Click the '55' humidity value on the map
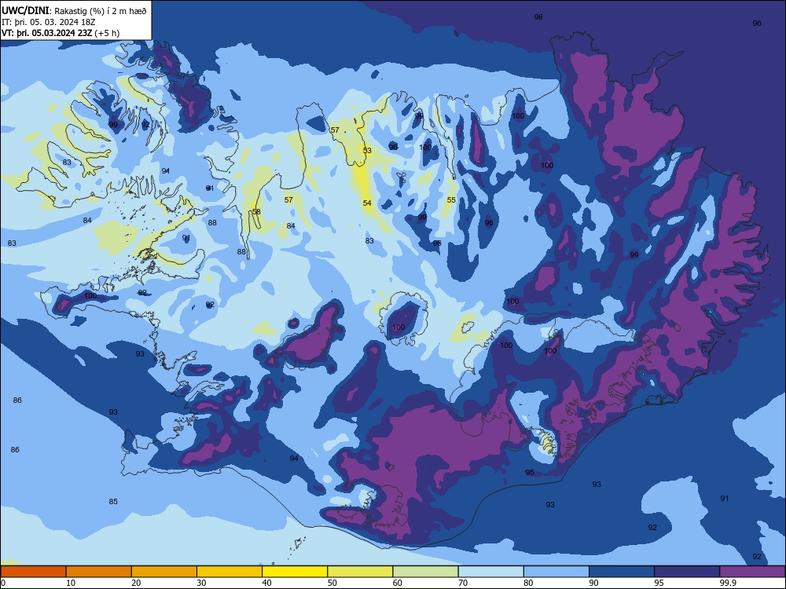The height and width of the screenshot is (589, 786). pos(451,199)
